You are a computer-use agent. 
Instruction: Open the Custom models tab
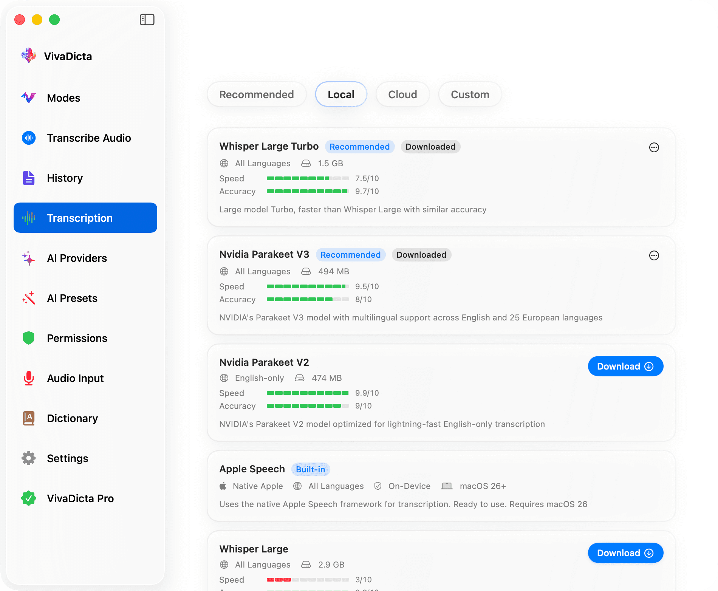pyautogui.click(x=470, y=94)
